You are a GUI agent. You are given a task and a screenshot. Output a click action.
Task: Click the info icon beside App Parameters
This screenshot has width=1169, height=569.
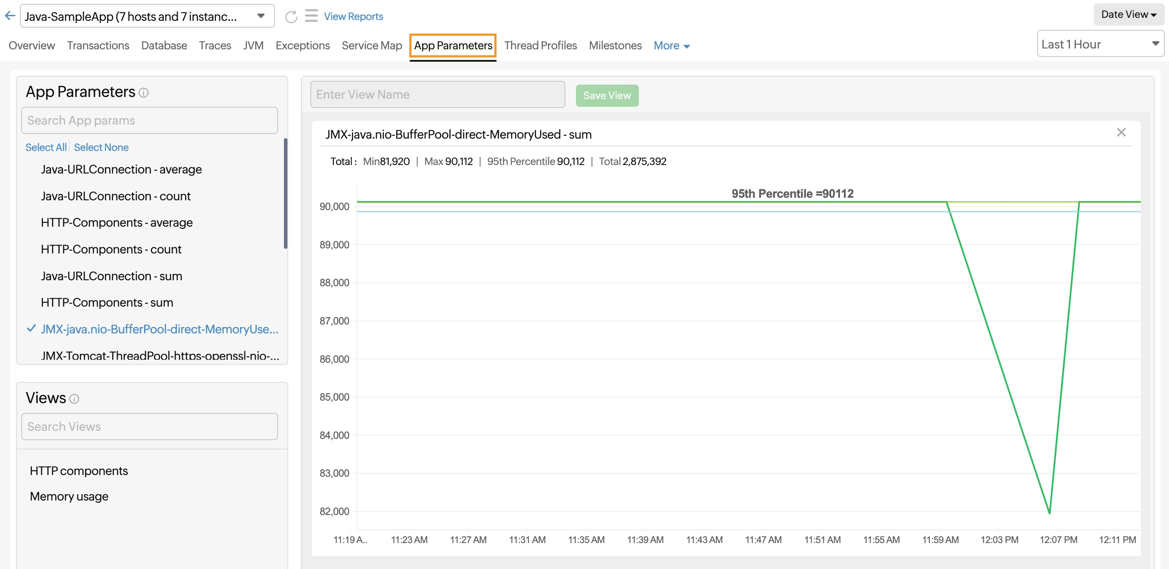[144, 93]
